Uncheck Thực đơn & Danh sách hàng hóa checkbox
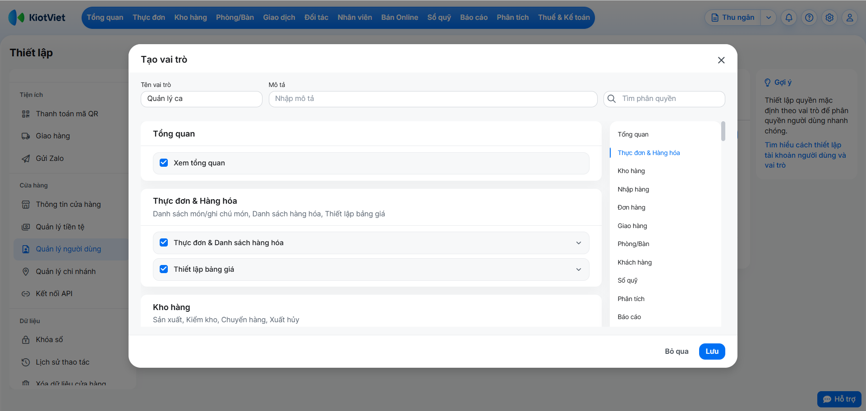Viewport: 866px width, 411px height. tap(164, 242)
